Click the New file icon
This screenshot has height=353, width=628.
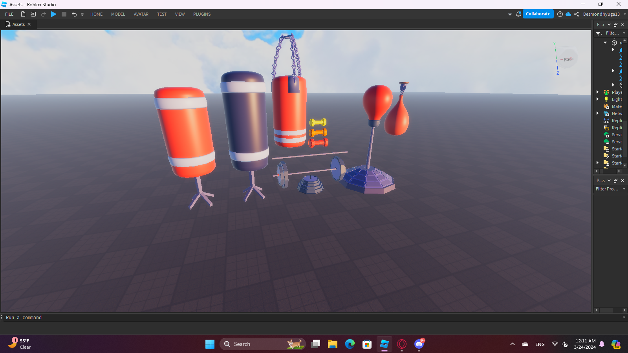tap(23, 14)
